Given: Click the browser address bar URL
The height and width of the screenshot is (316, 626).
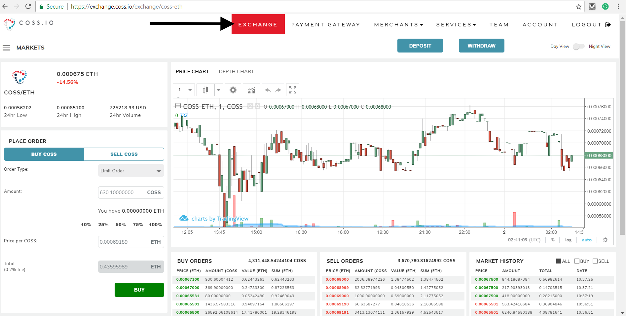Looking at the screenshot, I should pyautogui.click(x=127, y=7).
